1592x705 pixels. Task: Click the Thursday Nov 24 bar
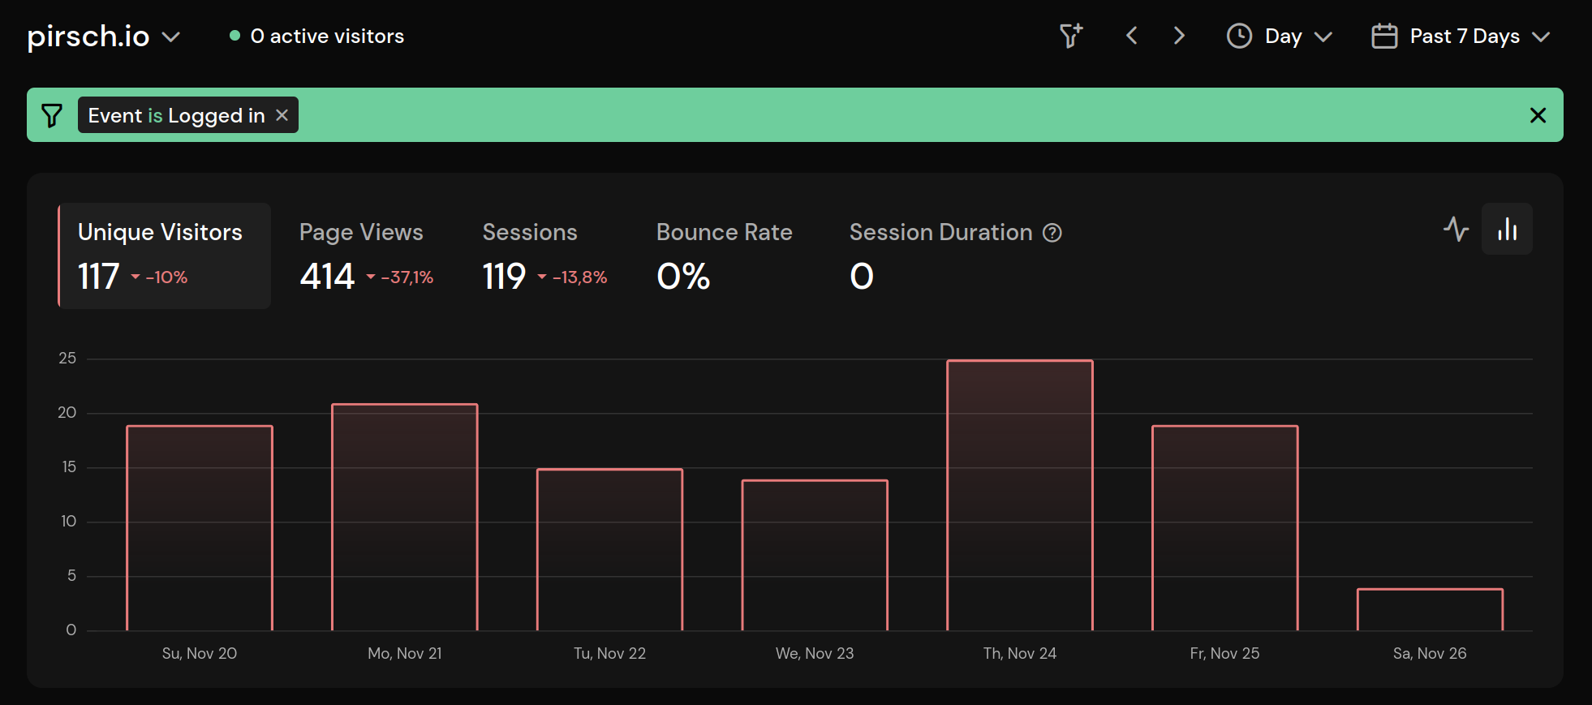pos(1020,495)
